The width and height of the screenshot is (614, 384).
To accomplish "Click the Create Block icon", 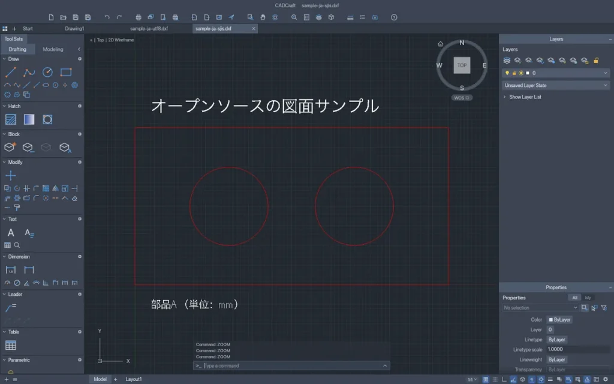I will tap(10, 147).
